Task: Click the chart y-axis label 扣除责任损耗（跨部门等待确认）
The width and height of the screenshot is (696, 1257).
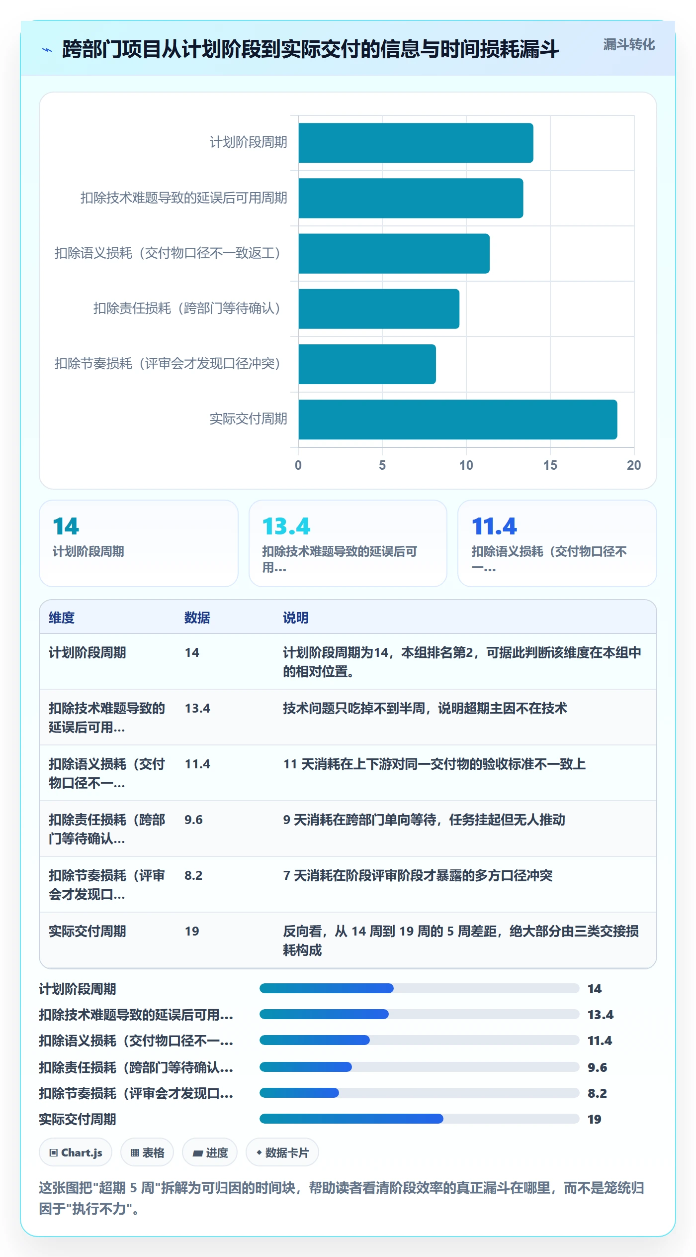Action: coord(187,309)
